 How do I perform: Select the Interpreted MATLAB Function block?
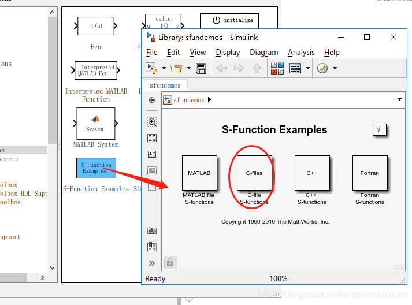point(96,70)
